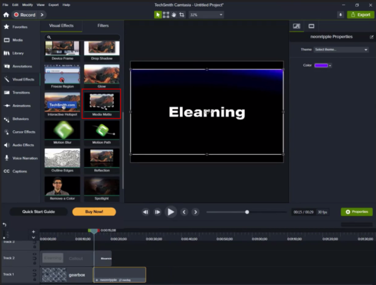Viewport: 376px width, 285px height.
Task: Open the Audio Effects panel
Action: tap(19, 145)
